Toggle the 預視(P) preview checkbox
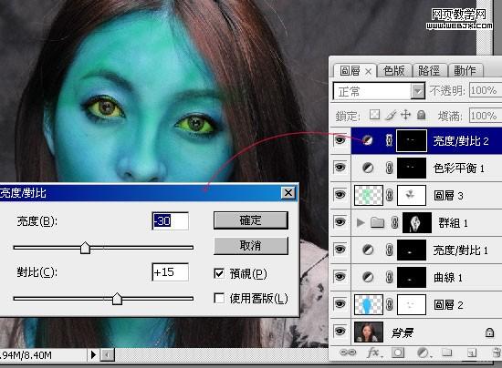 tap(219, 273)
